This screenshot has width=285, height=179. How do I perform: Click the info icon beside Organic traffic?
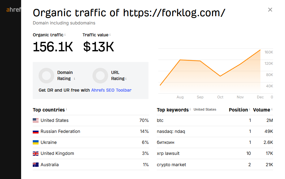[x=65, y=35]
